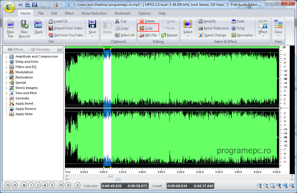Switch to the Home ribbon tab

25,13
